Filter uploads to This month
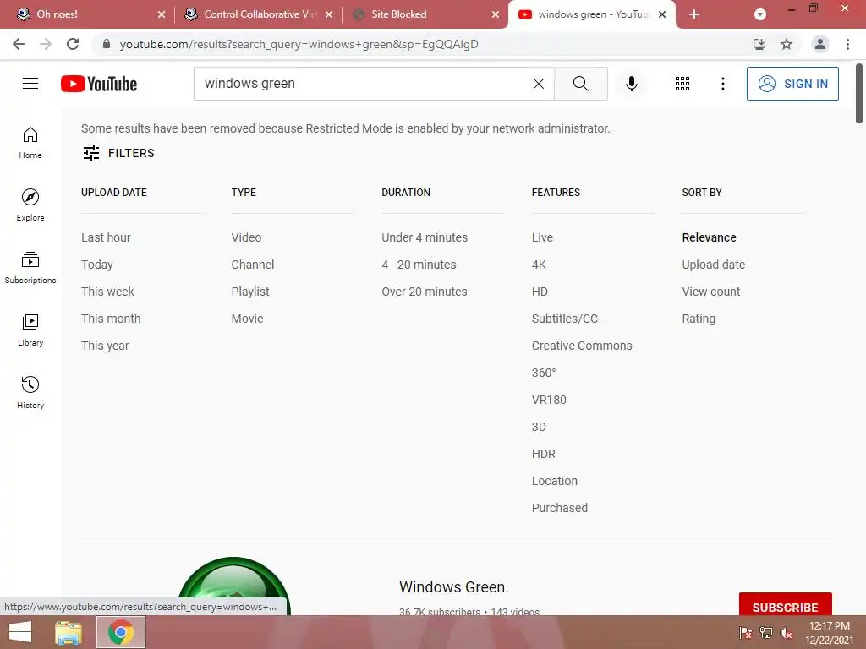 click(111, 319)
